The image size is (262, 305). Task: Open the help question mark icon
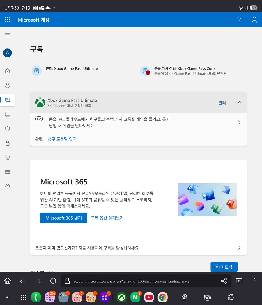239,20
